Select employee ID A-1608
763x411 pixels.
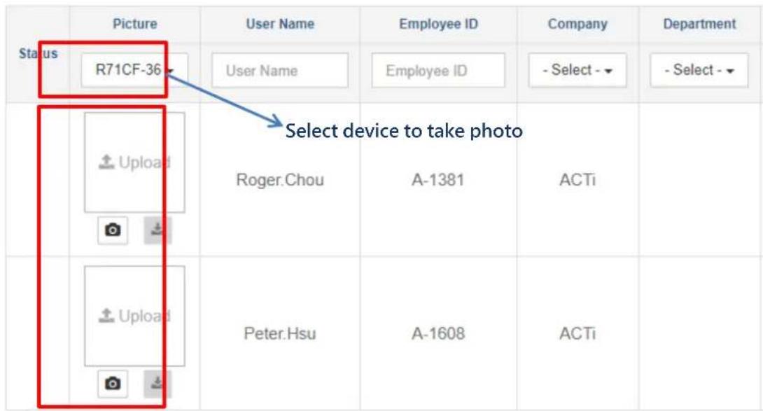pyautogui.click(x=438, y=333)
